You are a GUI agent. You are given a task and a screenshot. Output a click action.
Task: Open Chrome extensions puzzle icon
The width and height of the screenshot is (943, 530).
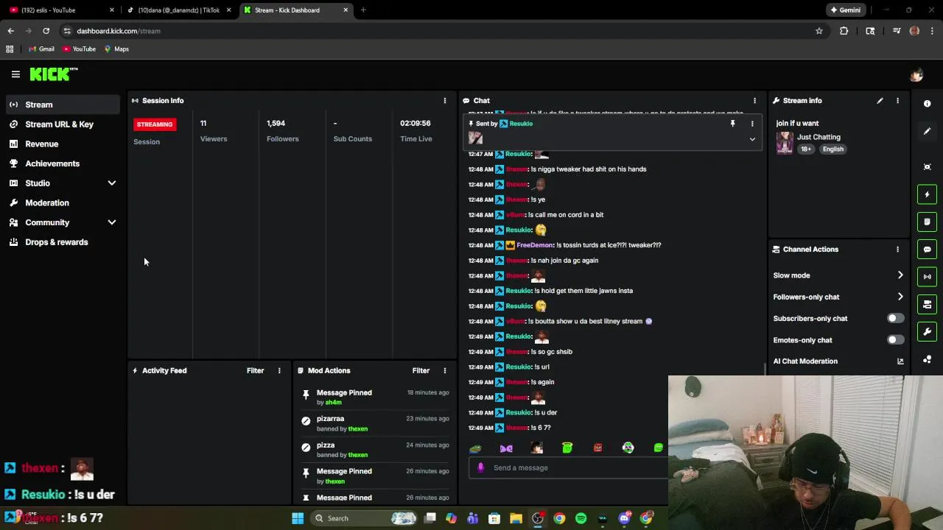point(844,31)
